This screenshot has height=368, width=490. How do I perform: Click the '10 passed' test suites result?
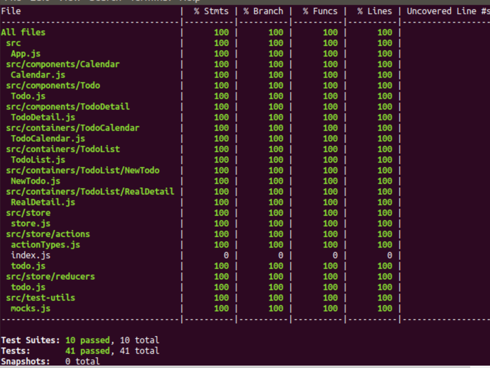88,340
